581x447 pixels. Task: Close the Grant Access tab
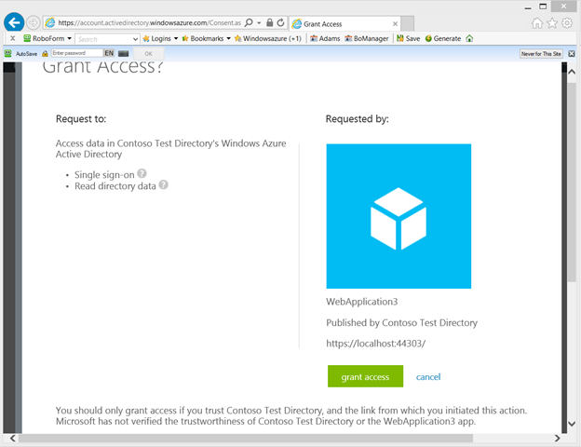pyautogui.click(x=395, y=23)
